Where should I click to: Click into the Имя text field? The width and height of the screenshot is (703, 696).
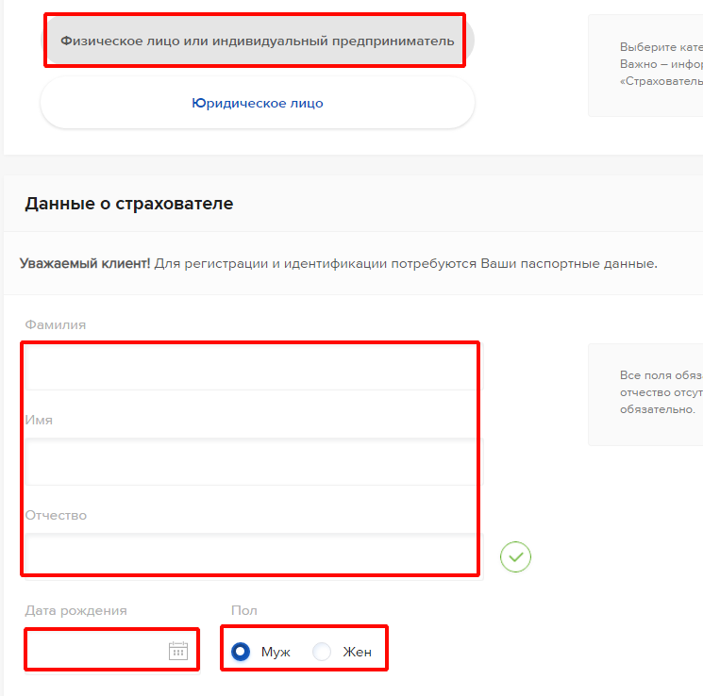(x=254, y=461)
